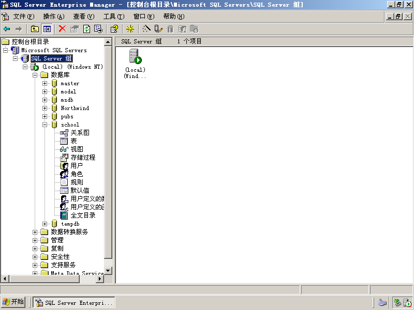Toggle Show/Hide console tree icon
Image resolution: width=414 pixels, height=310 pixels.
pyautogui.click(x=47, y=29)
